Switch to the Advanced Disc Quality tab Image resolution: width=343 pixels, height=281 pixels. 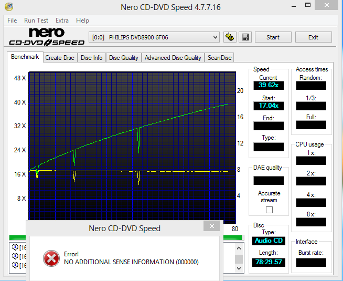(173, 58)
